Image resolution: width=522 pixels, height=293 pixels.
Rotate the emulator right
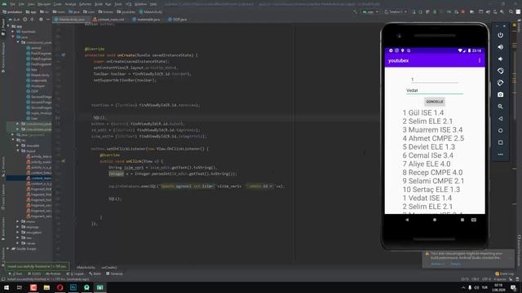[500, 83]
